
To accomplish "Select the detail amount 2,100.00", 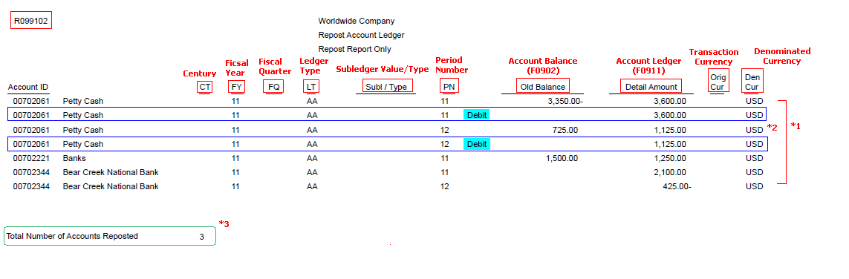I will coord(669,172).
